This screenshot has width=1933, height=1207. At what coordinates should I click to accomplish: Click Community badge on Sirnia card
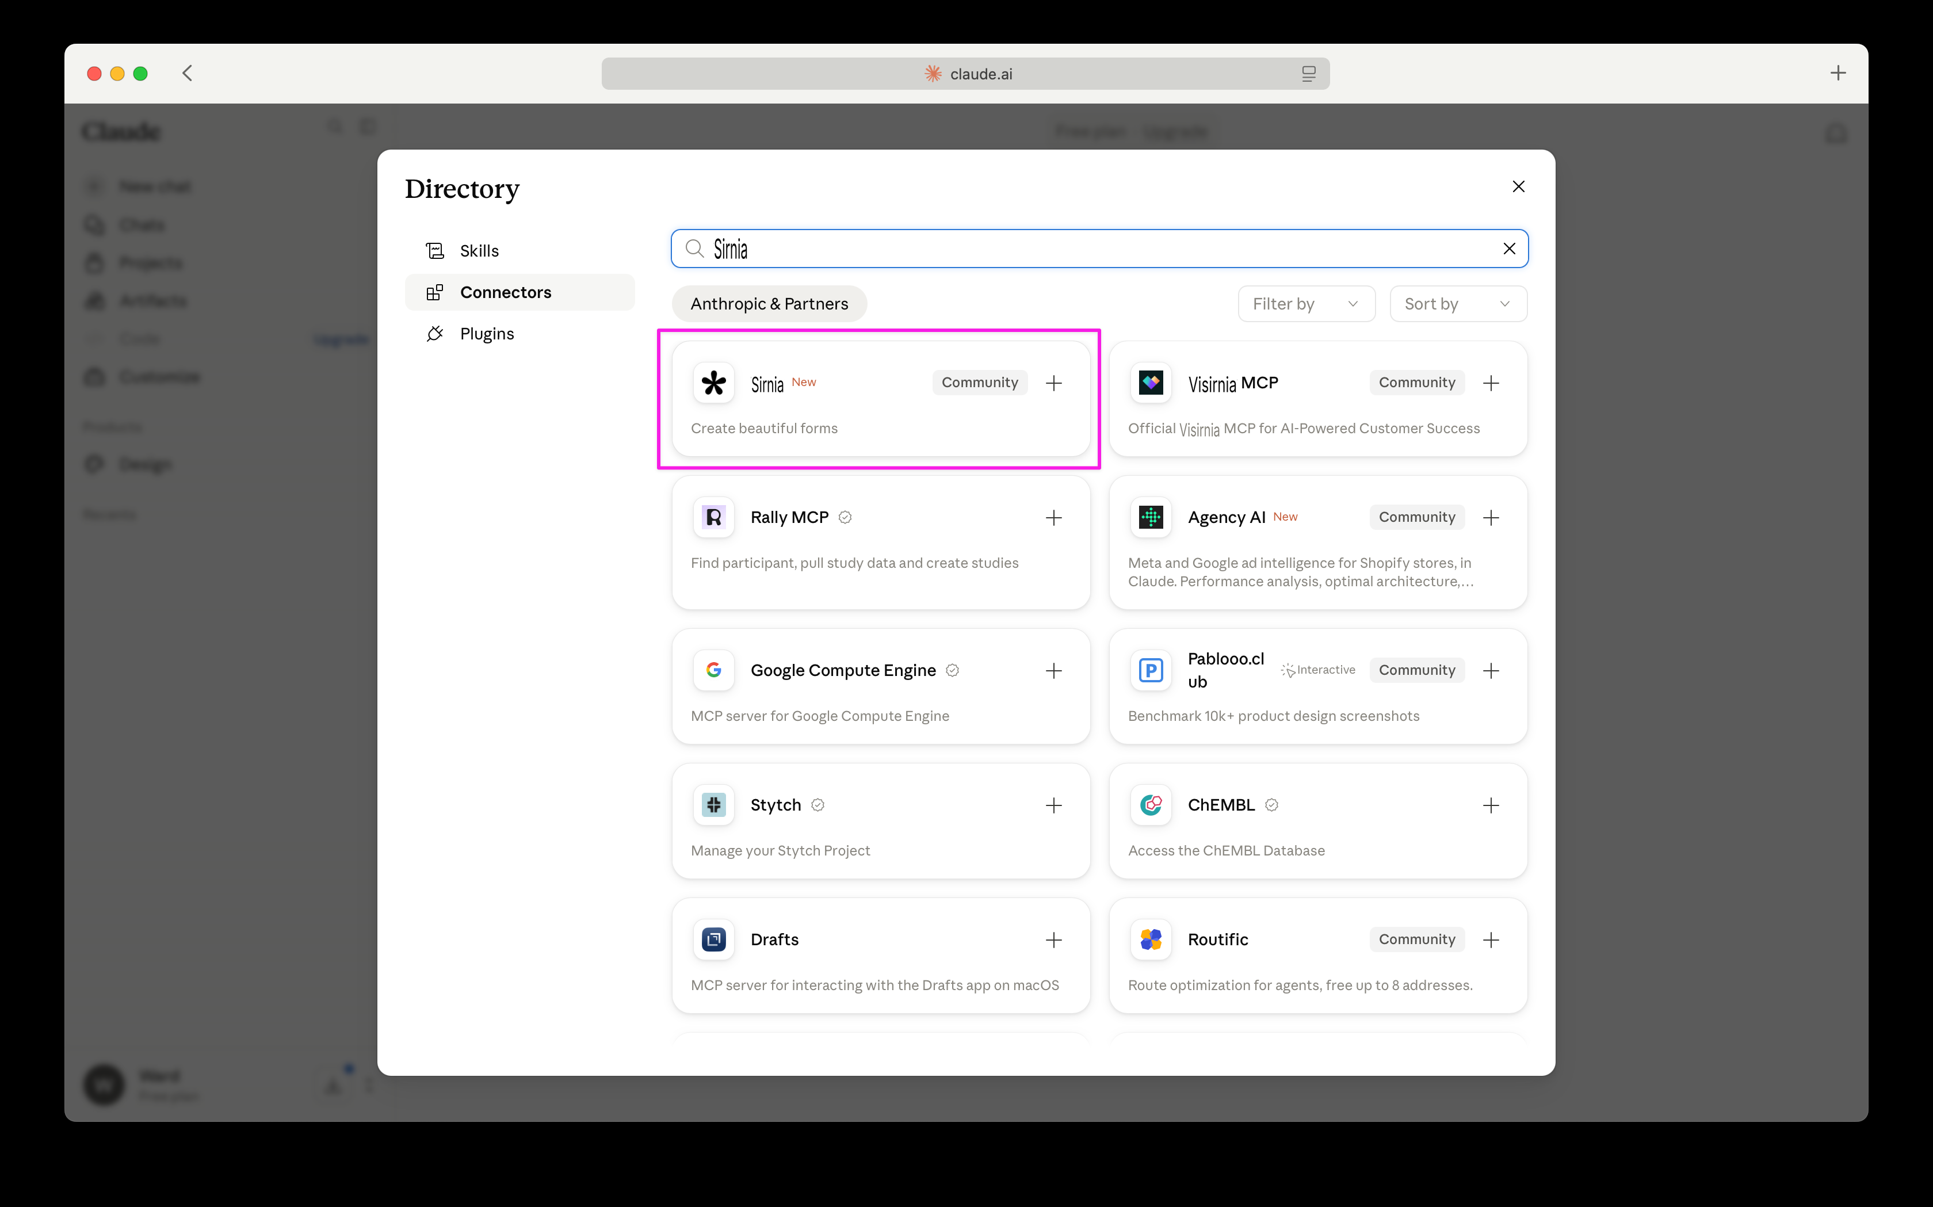click(x=979, y=383)
